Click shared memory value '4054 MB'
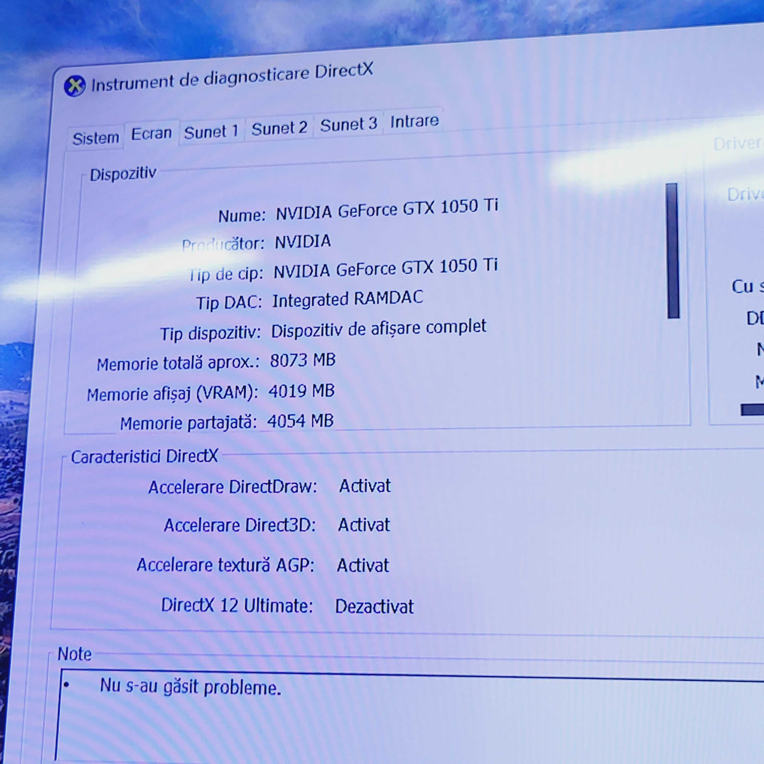This screenshot has width=764, height=764. pyautogui.click(x=300, y=421)
